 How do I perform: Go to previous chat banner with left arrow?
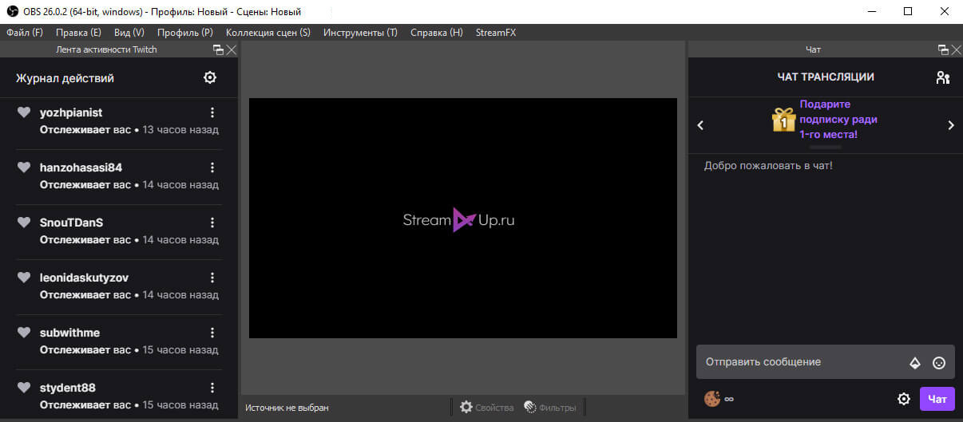(700, 125)
